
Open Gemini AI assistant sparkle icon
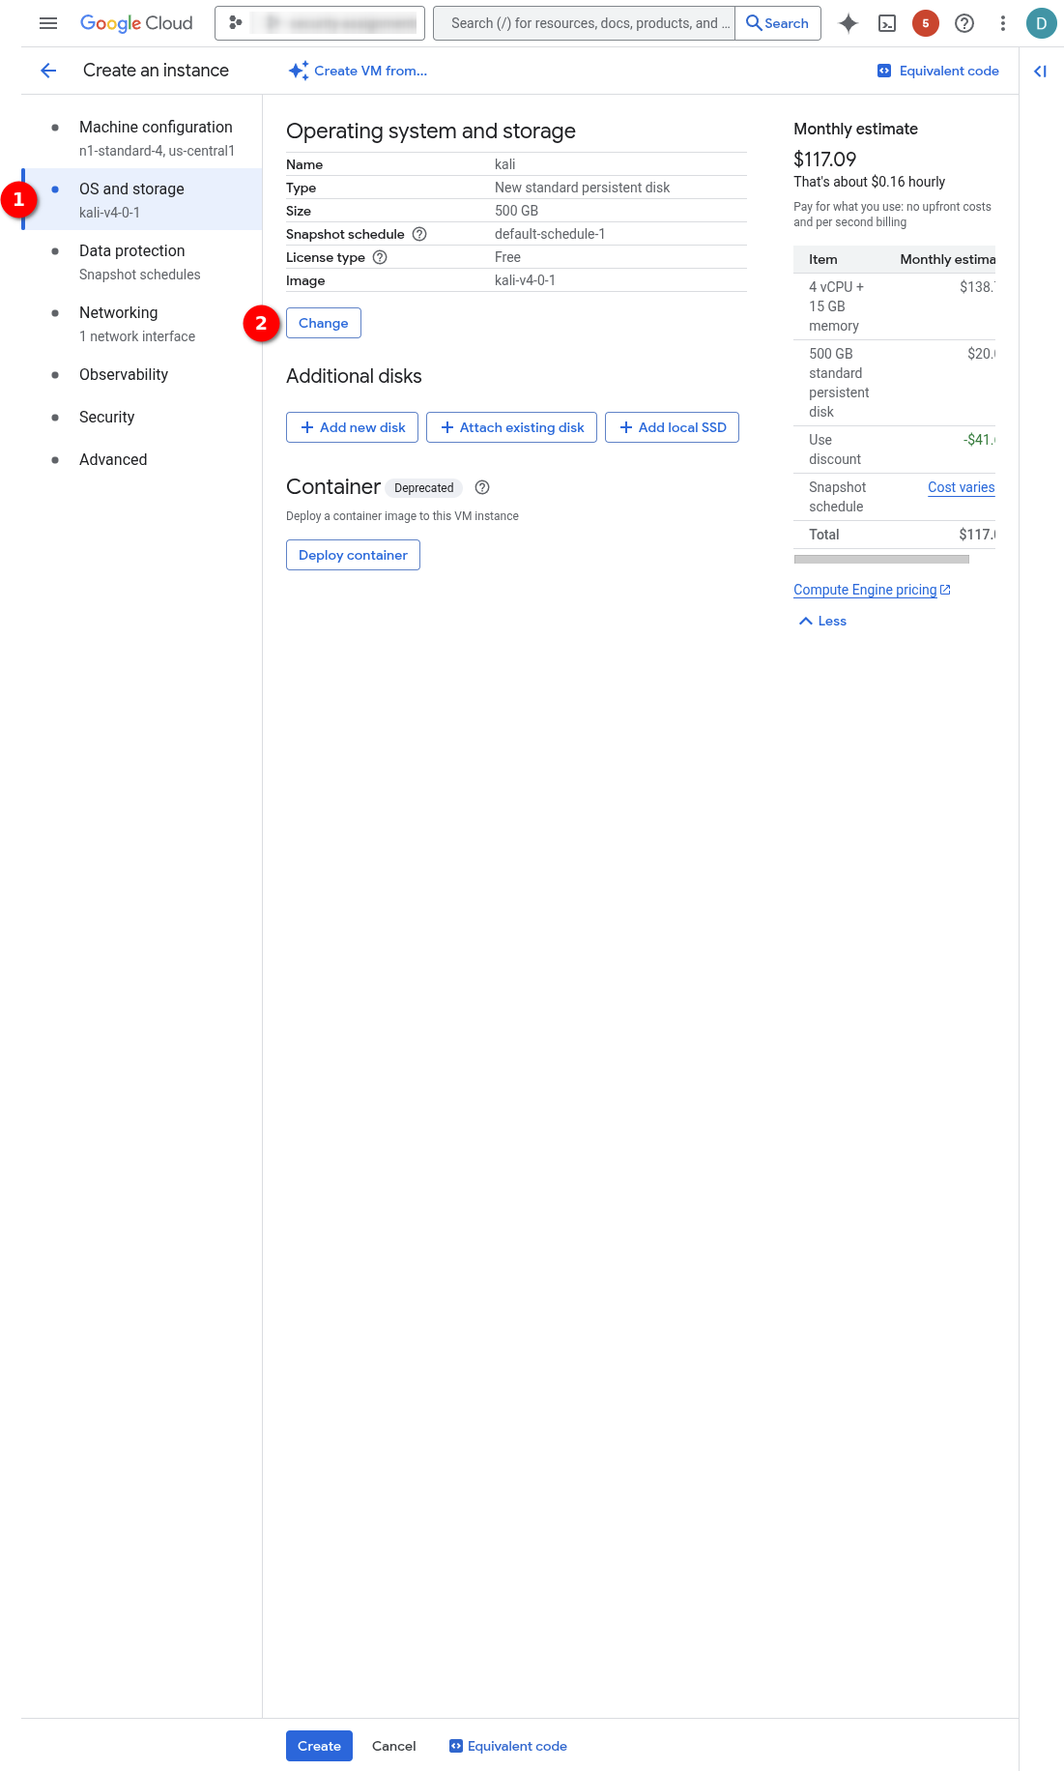[848, 23]
